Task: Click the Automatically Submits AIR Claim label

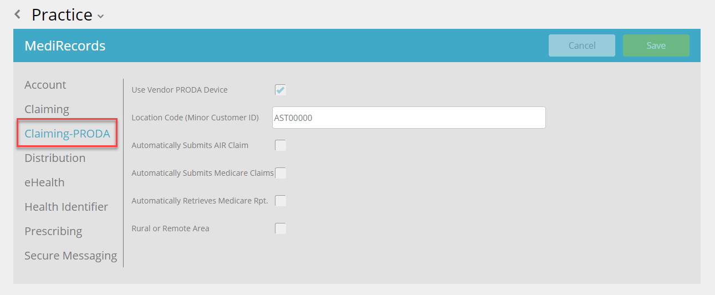Action: [x=190, y=145]
